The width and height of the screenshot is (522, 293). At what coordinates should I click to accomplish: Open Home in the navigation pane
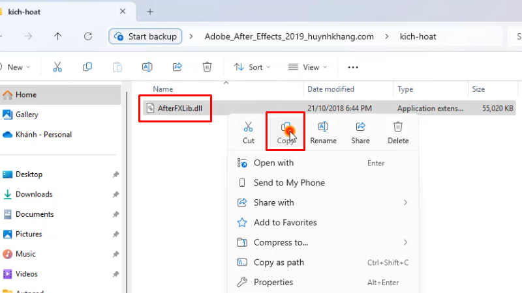[60, 94]
